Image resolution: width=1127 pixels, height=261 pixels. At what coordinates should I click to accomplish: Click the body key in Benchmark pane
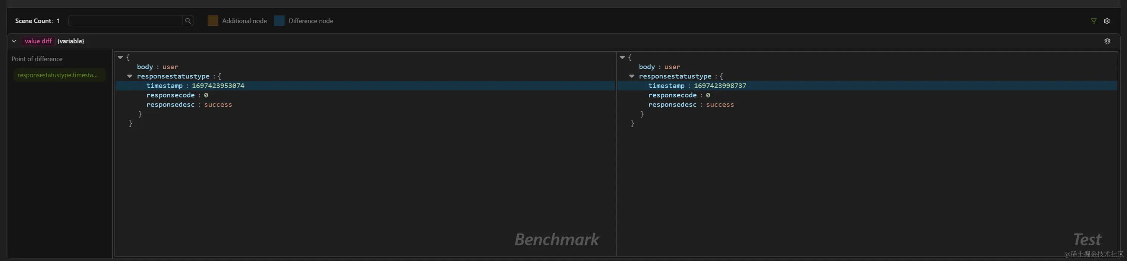point(145,67)
